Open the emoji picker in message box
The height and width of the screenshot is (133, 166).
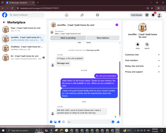pos(113,122)
